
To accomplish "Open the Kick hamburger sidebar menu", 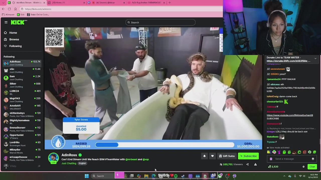I will pos(6,22).
